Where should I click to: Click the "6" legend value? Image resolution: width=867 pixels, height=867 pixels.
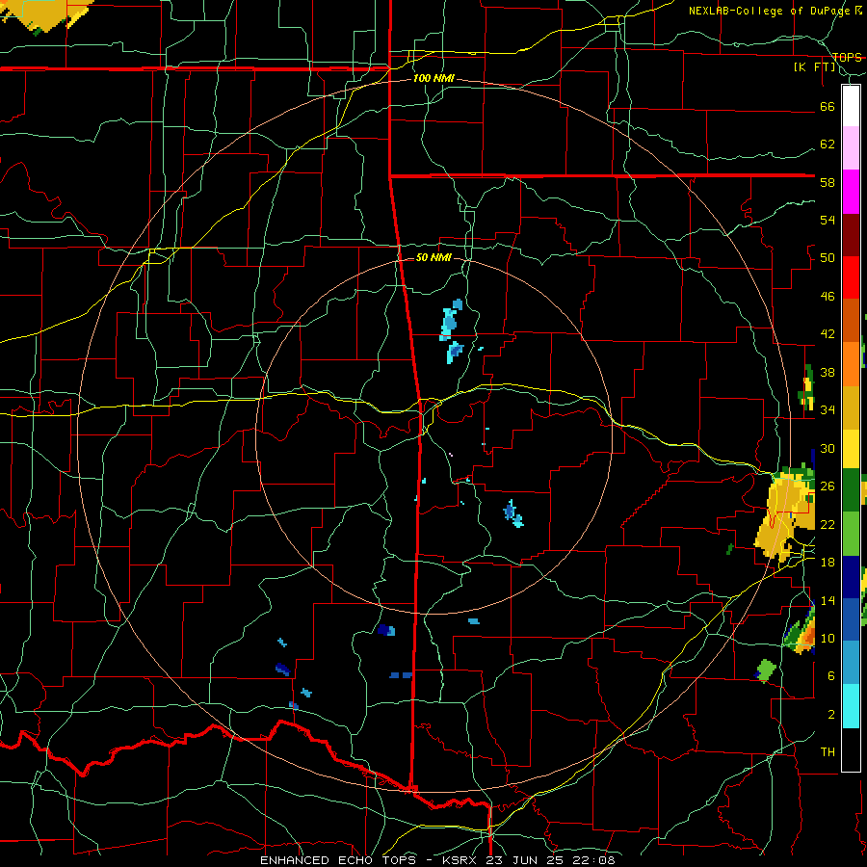click(x=831, y=676)
